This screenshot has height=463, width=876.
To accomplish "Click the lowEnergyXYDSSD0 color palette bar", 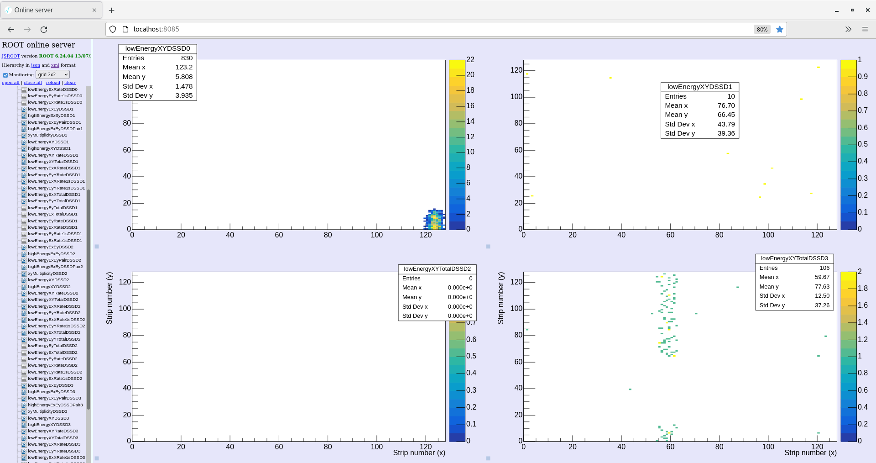I will pos(457,145).
